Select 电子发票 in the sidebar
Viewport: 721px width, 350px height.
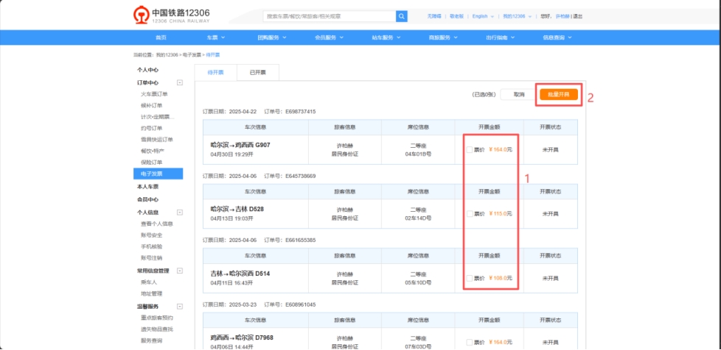click(159, 174)
